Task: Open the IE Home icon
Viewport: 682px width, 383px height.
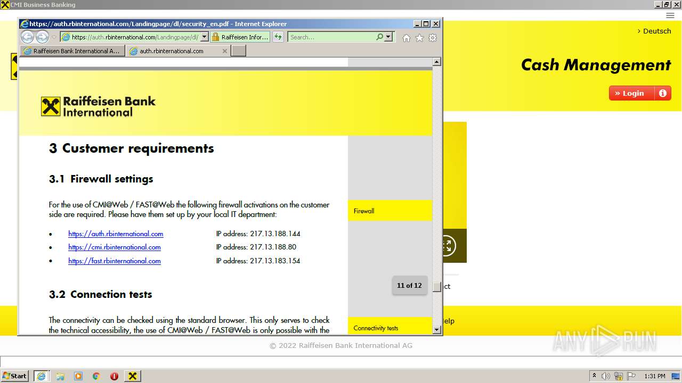Action: (407, 38)
